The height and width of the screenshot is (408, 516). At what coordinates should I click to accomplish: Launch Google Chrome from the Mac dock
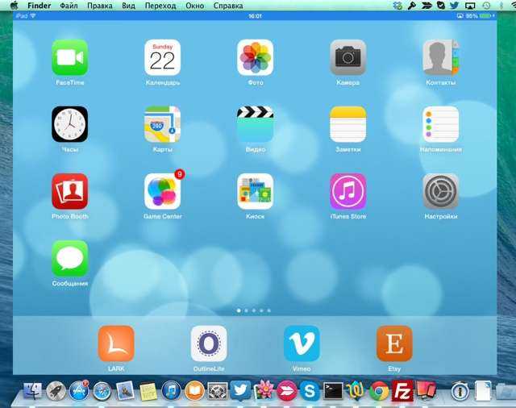point(379,391)
